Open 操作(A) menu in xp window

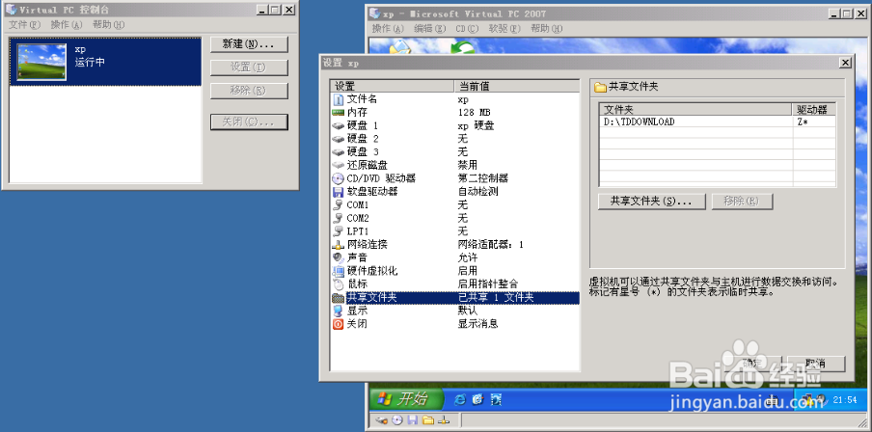[x=388, y=28]
